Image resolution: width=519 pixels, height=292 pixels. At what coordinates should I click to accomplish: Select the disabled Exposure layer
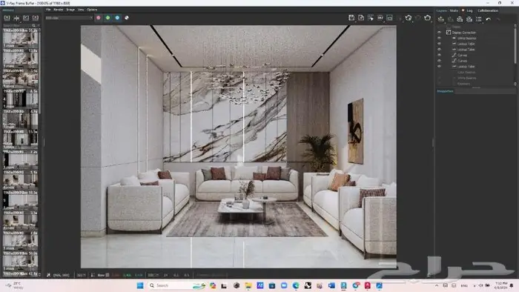[463, 84]
